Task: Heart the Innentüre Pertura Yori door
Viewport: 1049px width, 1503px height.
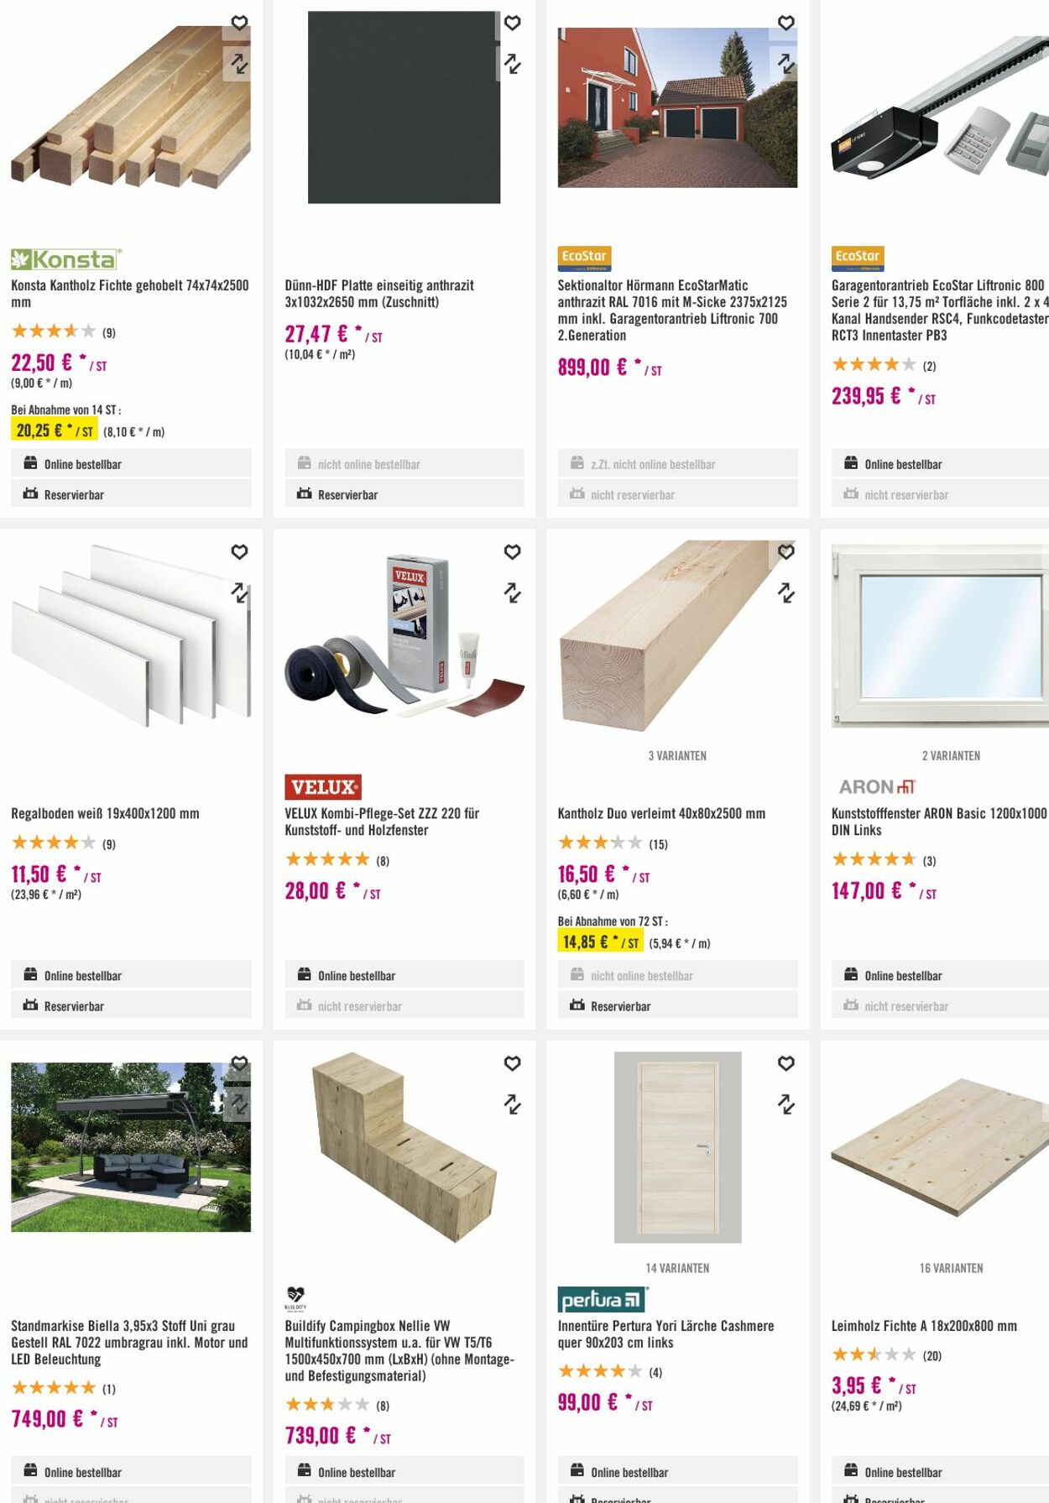Action: 785,1063
